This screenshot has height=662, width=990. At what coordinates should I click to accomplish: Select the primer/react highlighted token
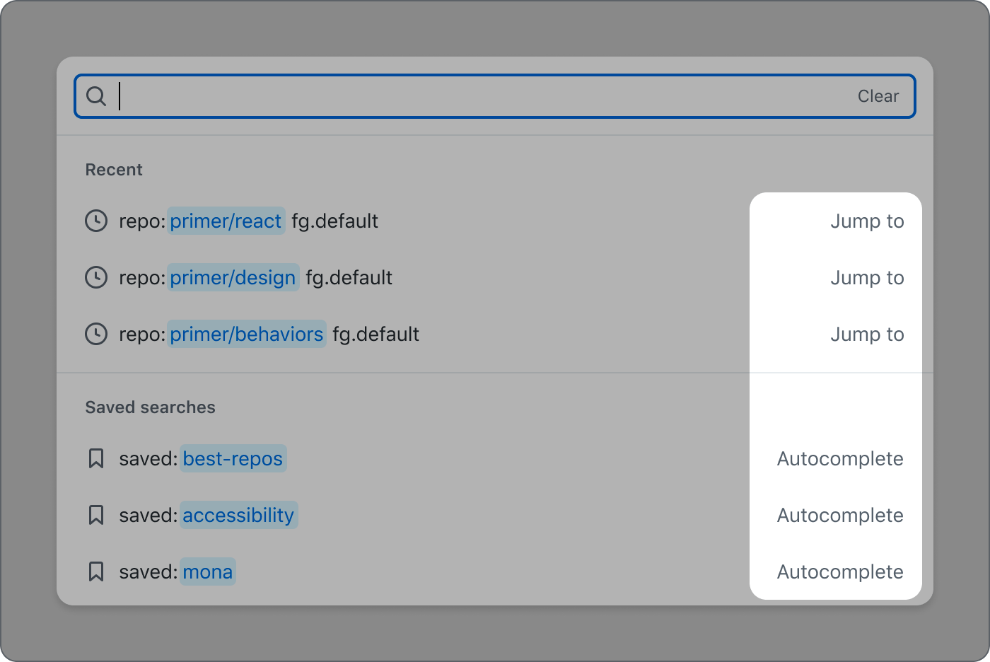226,221
